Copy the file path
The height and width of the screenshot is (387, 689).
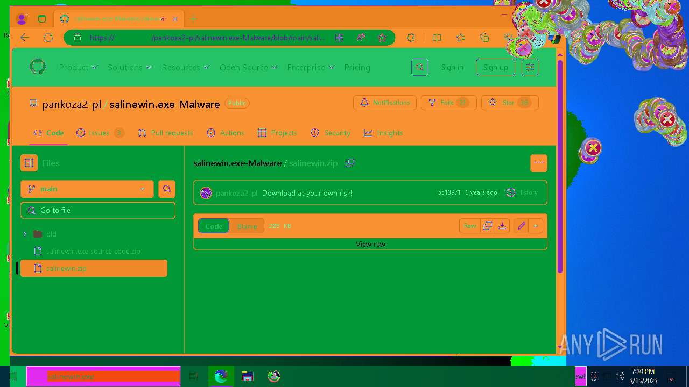pyautogui.click(x=350, y=163)
